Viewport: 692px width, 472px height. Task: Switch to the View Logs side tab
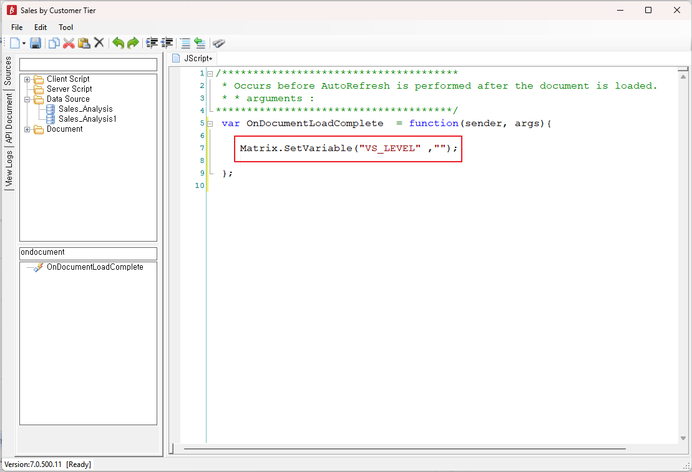[9, 169]
